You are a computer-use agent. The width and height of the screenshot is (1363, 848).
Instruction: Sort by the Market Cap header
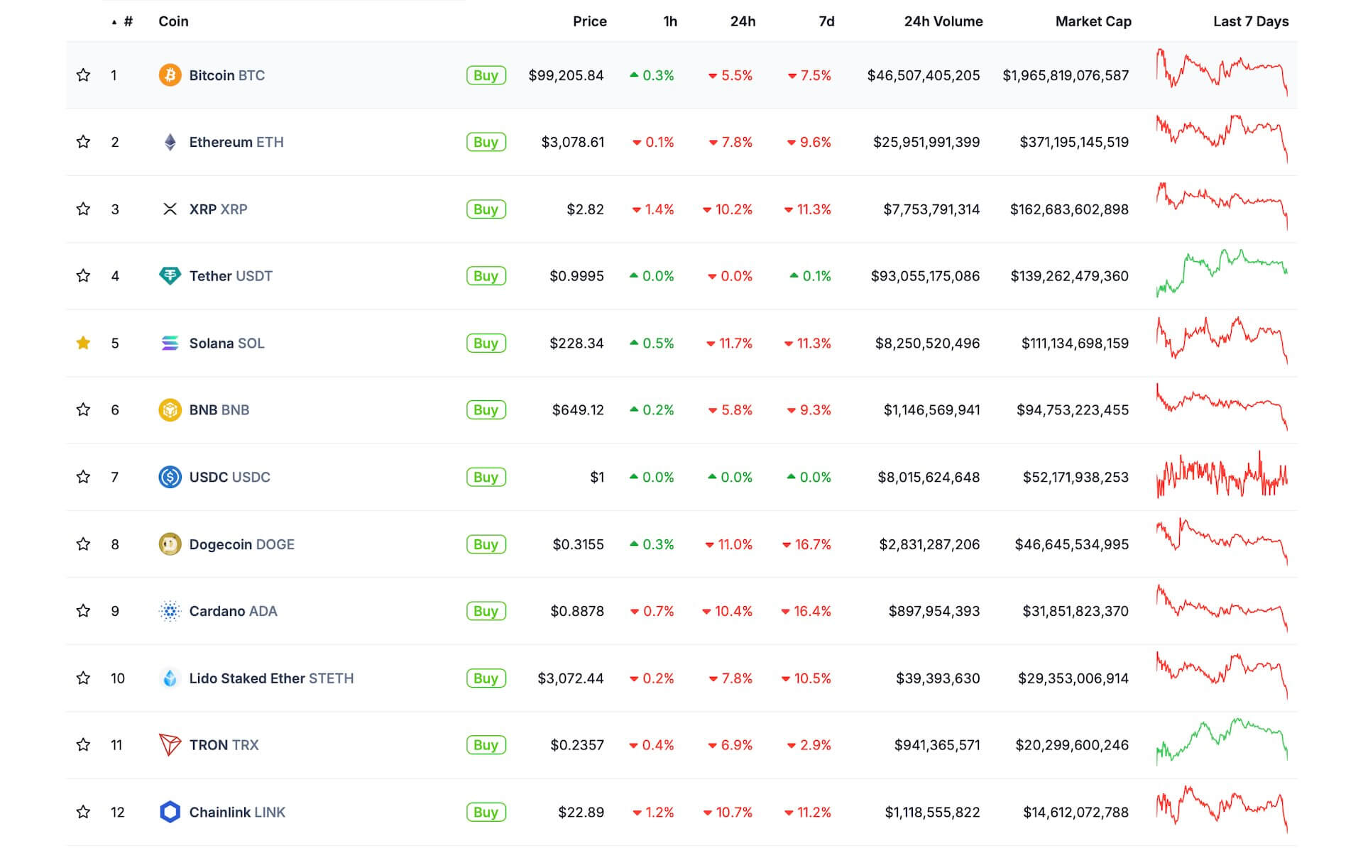coord(1093,21)
